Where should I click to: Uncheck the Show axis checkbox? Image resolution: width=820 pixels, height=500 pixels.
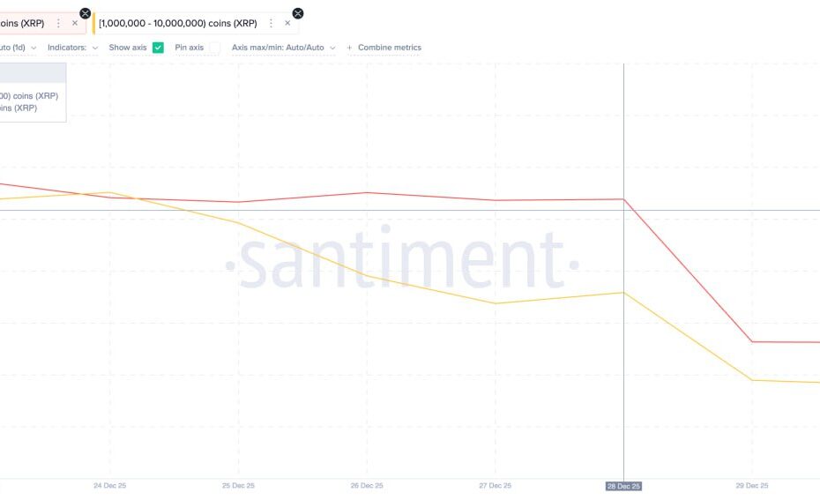158,48
